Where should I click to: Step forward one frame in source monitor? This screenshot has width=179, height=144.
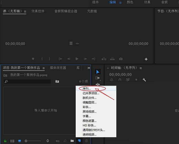[85, 59]
